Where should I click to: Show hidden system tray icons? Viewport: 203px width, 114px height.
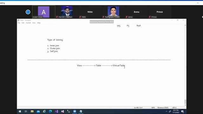(x=166, y=111)
